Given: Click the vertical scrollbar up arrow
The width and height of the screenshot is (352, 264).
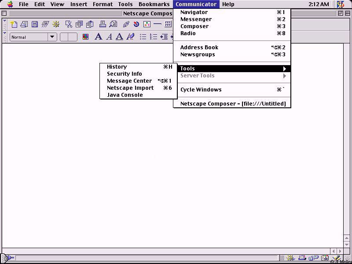Looking at the screenshot, I should pyautogui.click(x=347, y=238).
